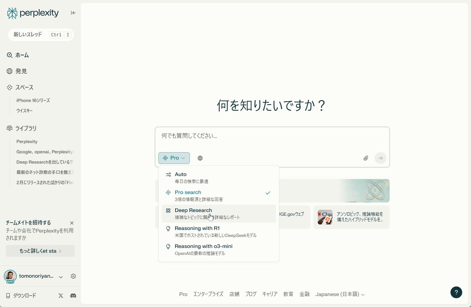Open the 金融 footer link
The height and width of the screenshot is (307, 471).
point(305,294)
